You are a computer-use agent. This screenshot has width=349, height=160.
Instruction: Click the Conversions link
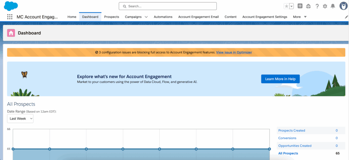(287, 138)
